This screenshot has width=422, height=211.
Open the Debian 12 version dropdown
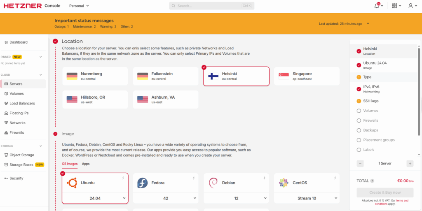[x=236, y=198]
